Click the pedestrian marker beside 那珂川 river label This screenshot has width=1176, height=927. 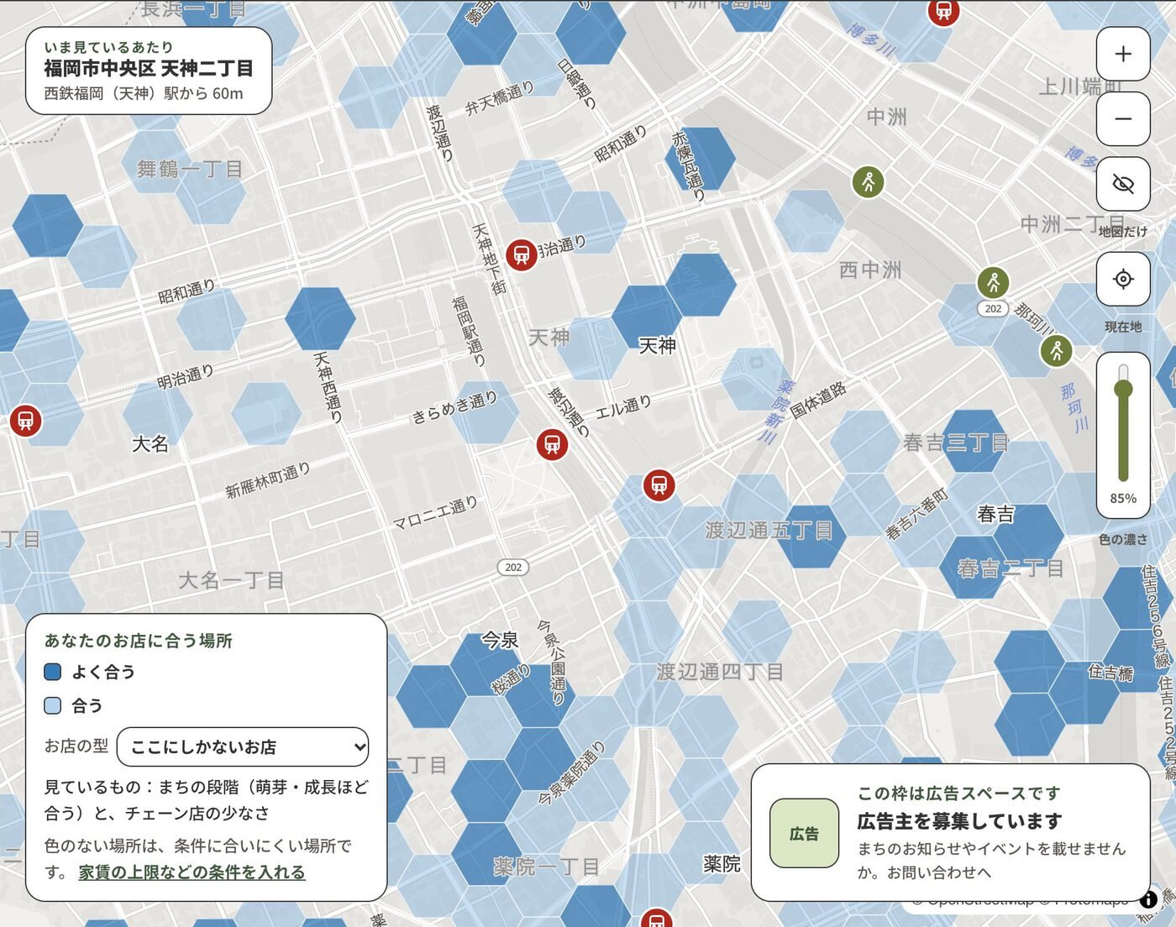[x=1057, y=350]
